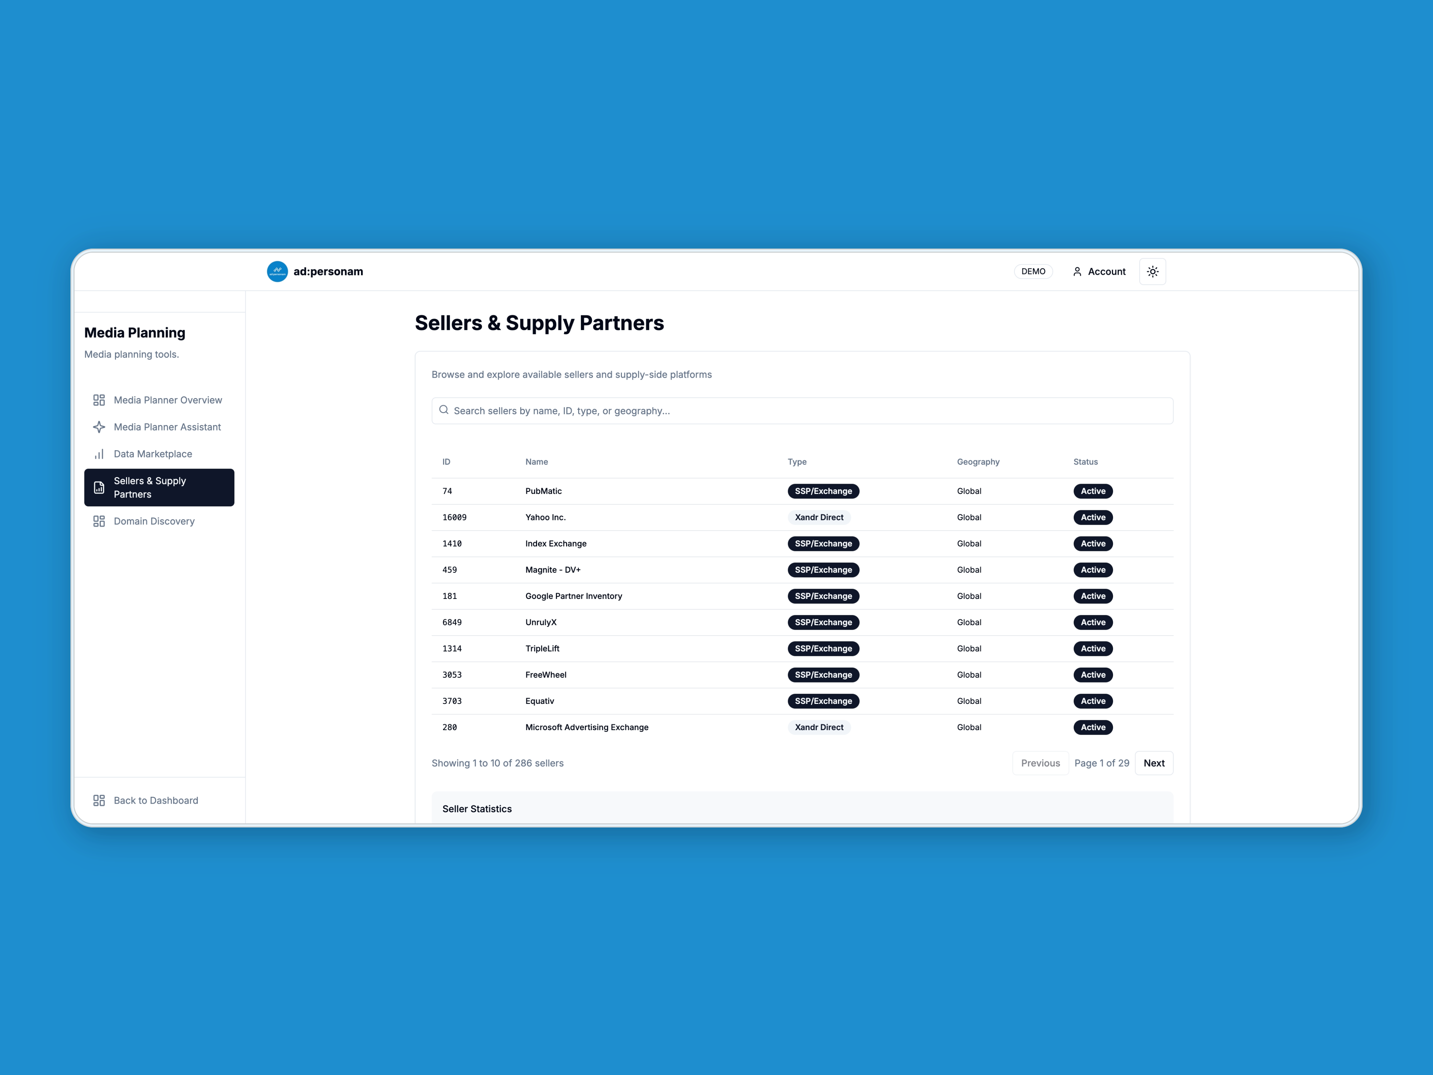Click the Sellers & Supply Partners document icon

99,487
